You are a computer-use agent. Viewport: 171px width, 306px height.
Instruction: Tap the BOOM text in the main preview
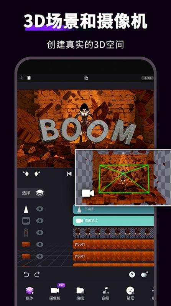(x=87, y=130)
